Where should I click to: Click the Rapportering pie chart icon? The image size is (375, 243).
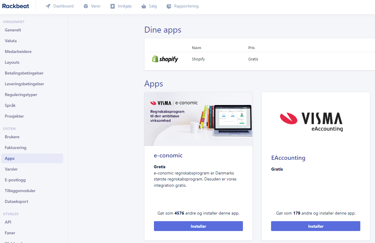pyautogui.click(x=169, y=6)
